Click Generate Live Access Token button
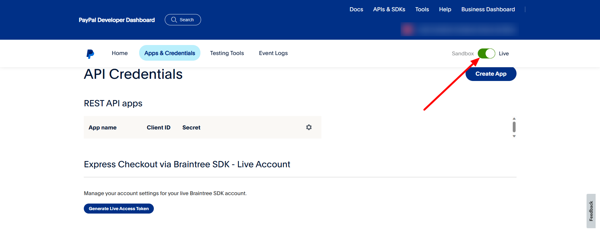Image resolution: width=600 pixels, height=237 pixels. click(119, 209)
